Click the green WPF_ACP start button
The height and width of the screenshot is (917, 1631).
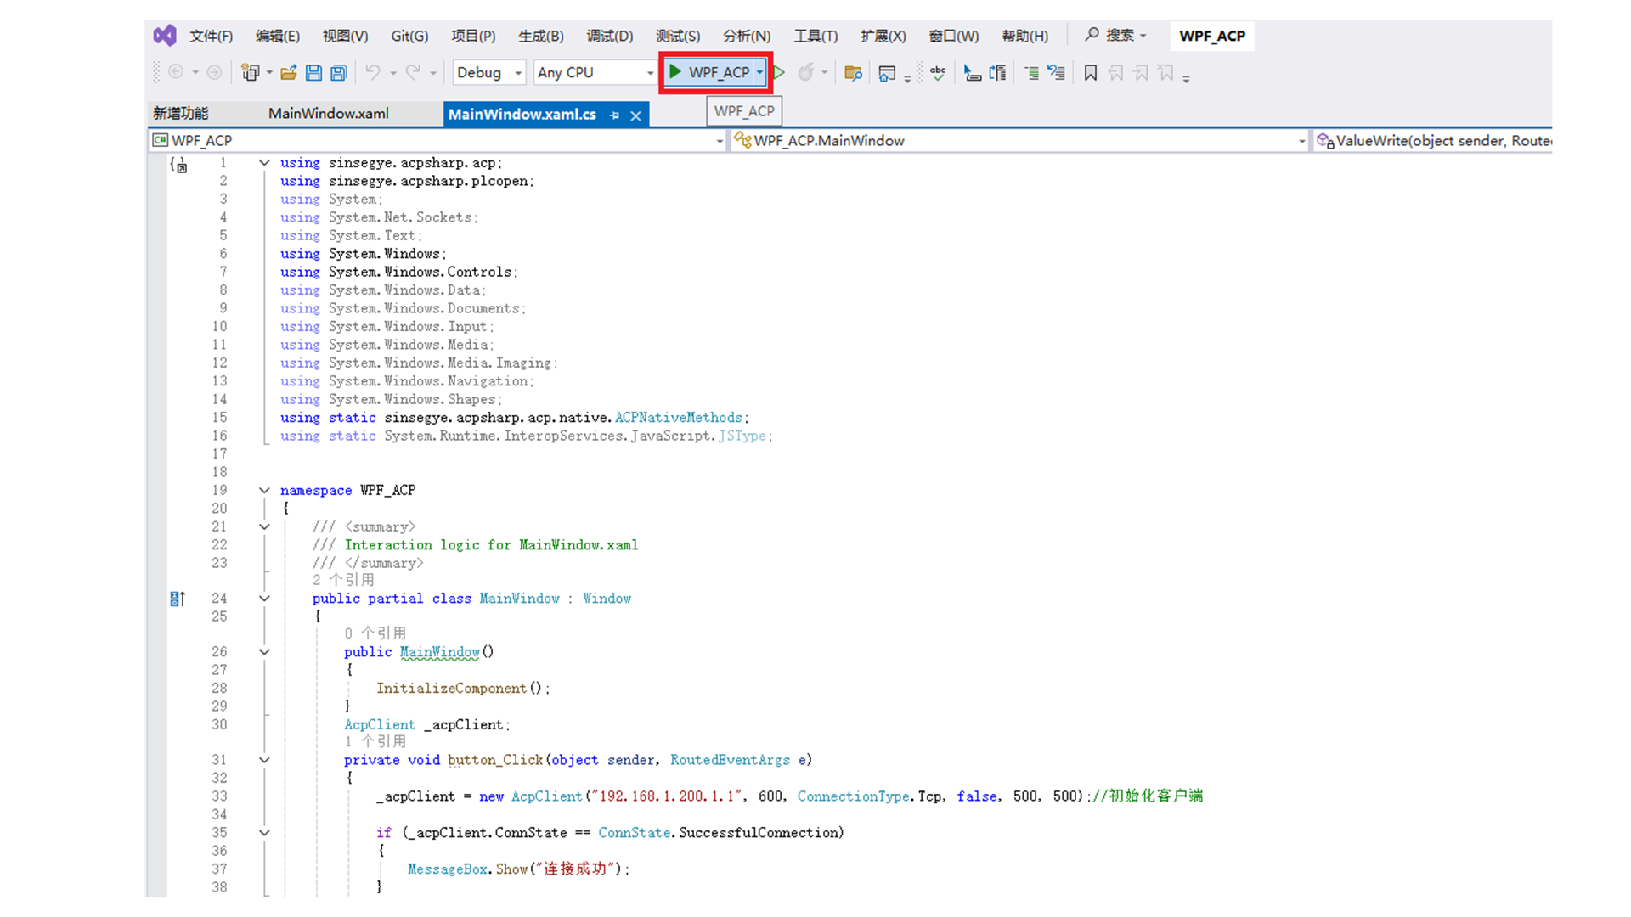[x=709, y=73]
